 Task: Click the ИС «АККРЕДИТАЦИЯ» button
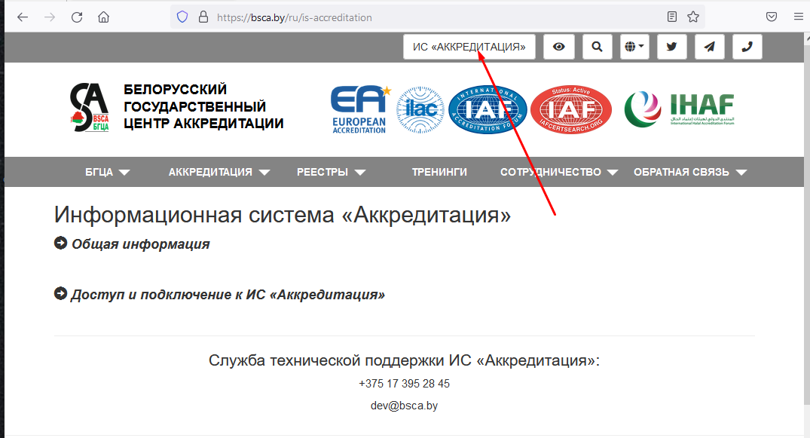[469, 47]
